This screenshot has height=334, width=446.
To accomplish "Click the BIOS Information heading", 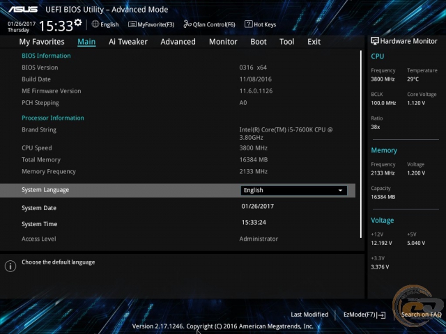I will pos(46,56).
